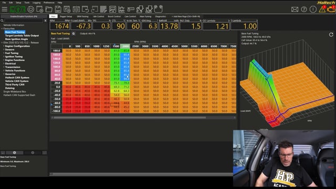Select the -100.0 kPa load row header
This screenshot has width=336, height=189.
tap(56, 111)
